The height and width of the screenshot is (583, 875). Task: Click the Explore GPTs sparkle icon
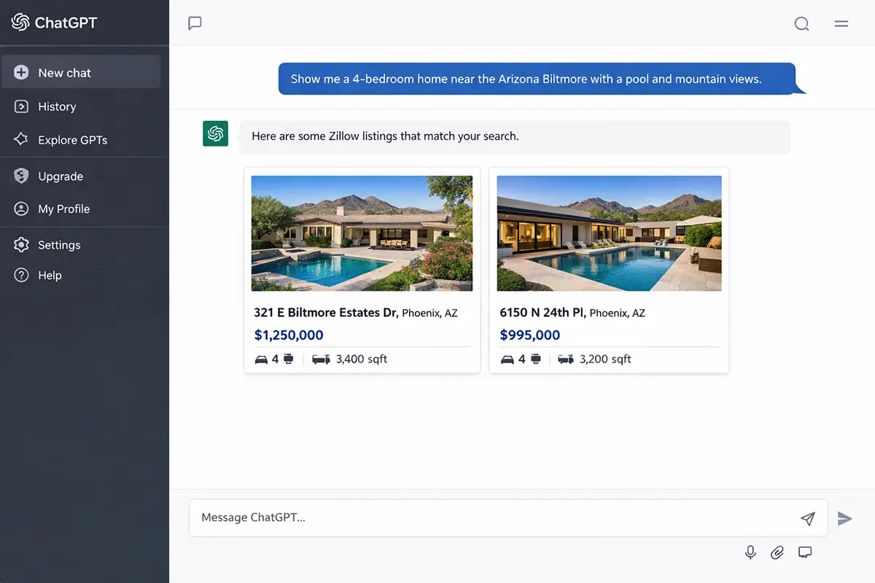(x=21, y=139)
